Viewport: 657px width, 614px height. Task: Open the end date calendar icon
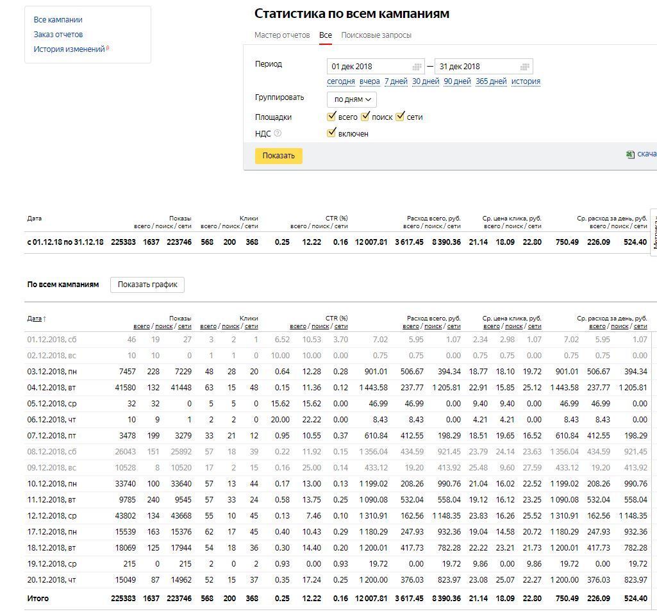pyautogui.click(x=525, y=67)
